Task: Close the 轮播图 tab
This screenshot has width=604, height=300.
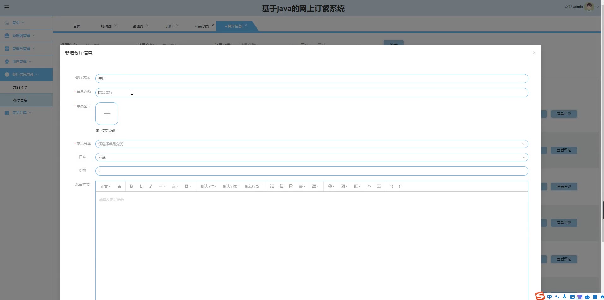Action: click(115, 25)
